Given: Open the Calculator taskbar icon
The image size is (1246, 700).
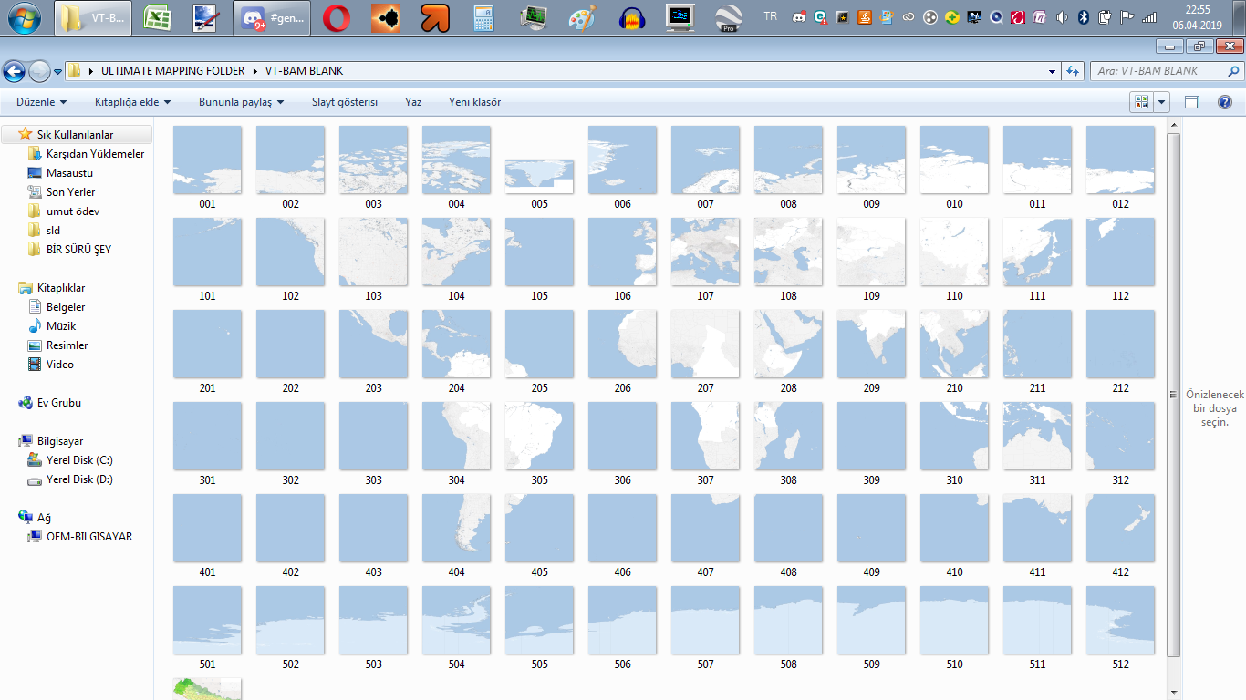Looking at the screenshot, I should click(483, 17).
